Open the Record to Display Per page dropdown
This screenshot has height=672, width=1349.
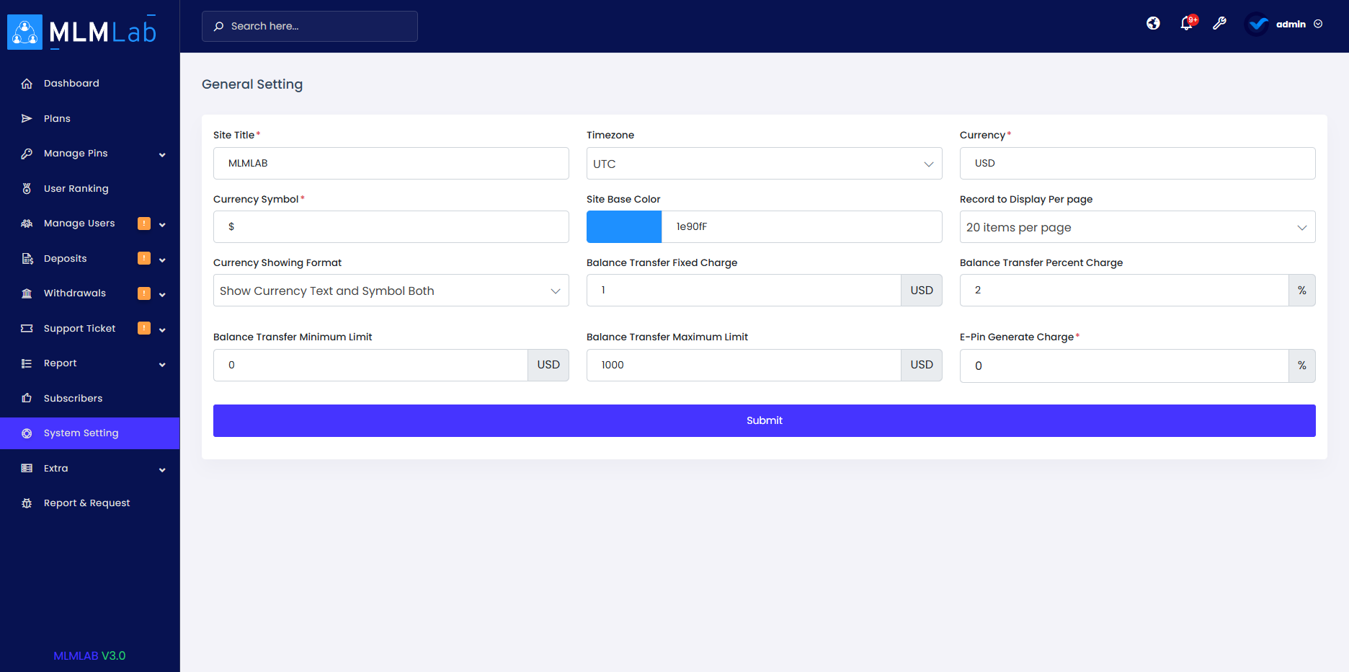pos(1138,227)
